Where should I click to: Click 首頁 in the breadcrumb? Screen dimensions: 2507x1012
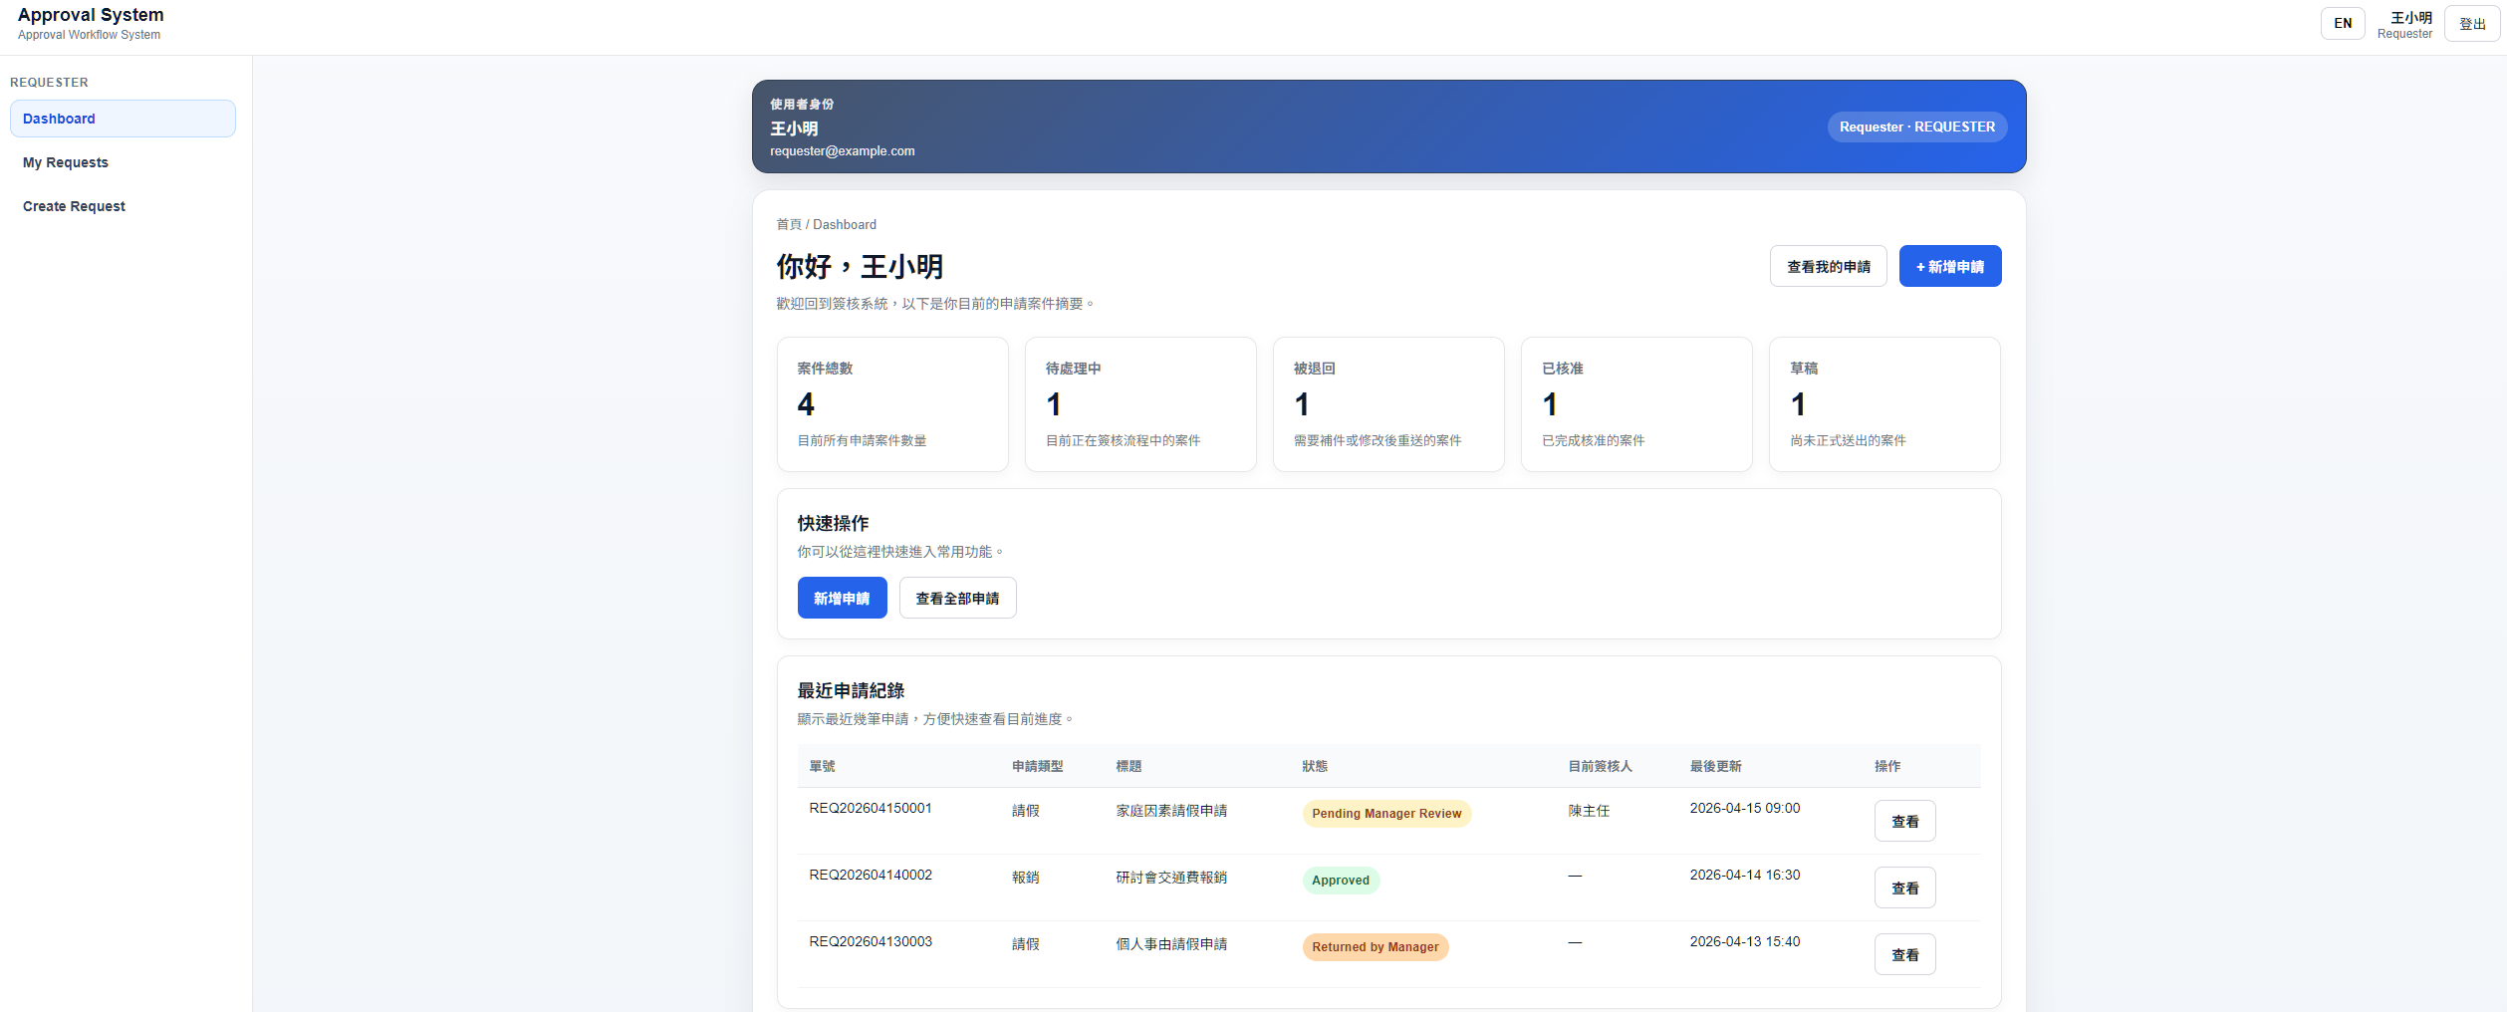(789, 224)
